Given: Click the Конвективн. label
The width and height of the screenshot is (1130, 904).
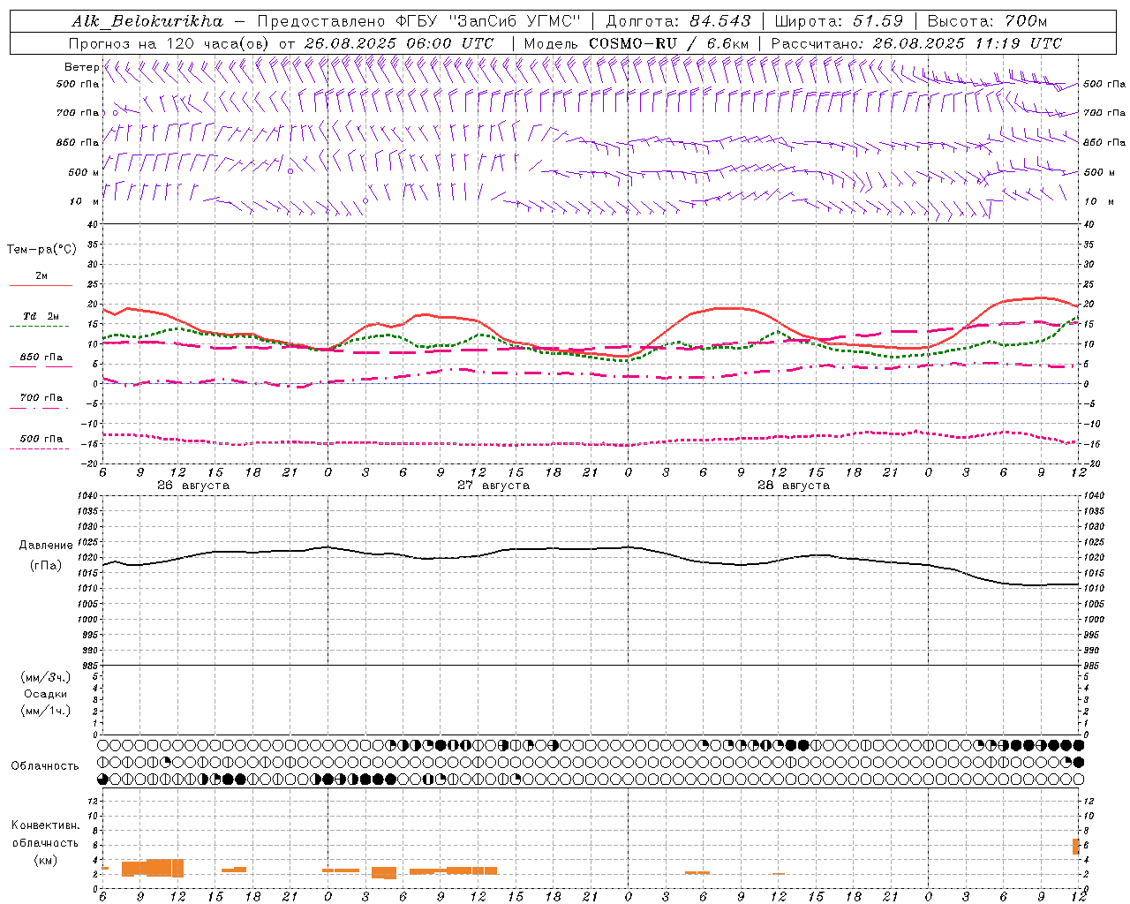Looking at the screenshot, I should click(46, 825).
